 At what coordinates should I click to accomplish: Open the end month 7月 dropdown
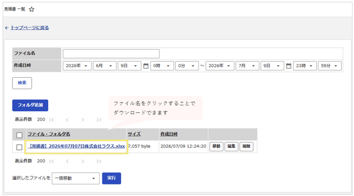coord(247,66)
